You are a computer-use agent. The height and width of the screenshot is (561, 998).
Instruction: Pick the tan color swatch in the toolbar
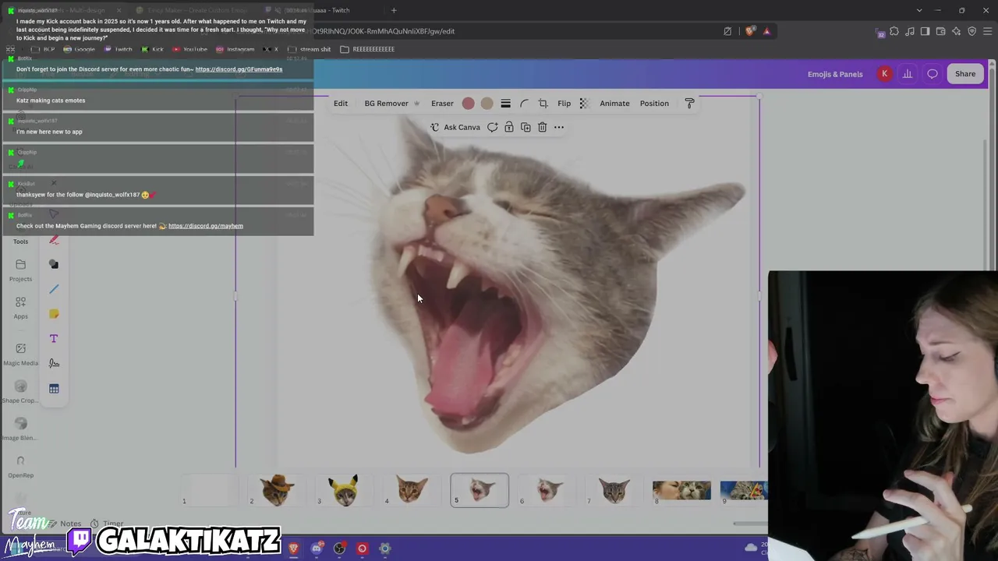[x=487, y=104]
